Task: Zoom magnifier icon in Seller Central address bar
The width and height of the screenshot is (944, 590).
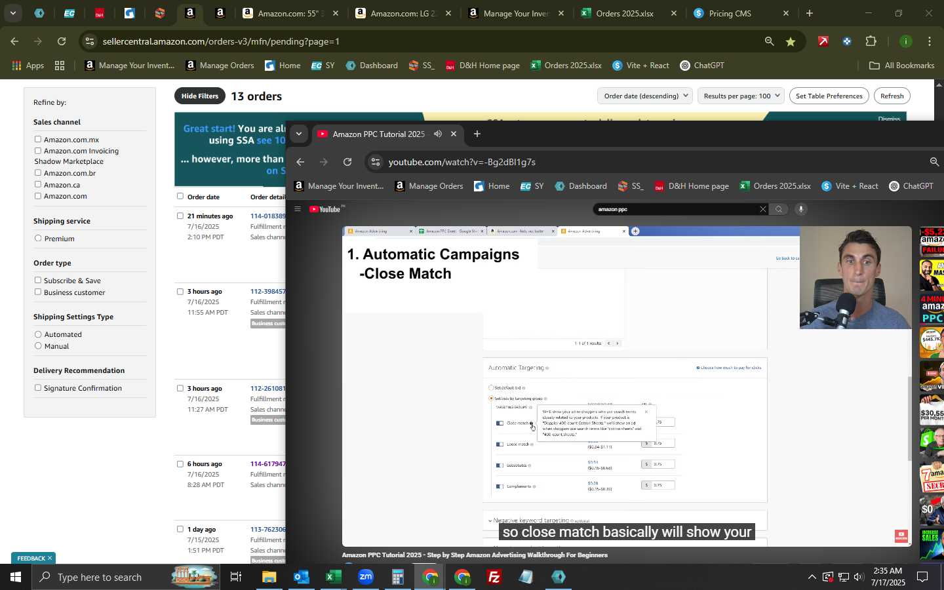Action: click(769, 41)
